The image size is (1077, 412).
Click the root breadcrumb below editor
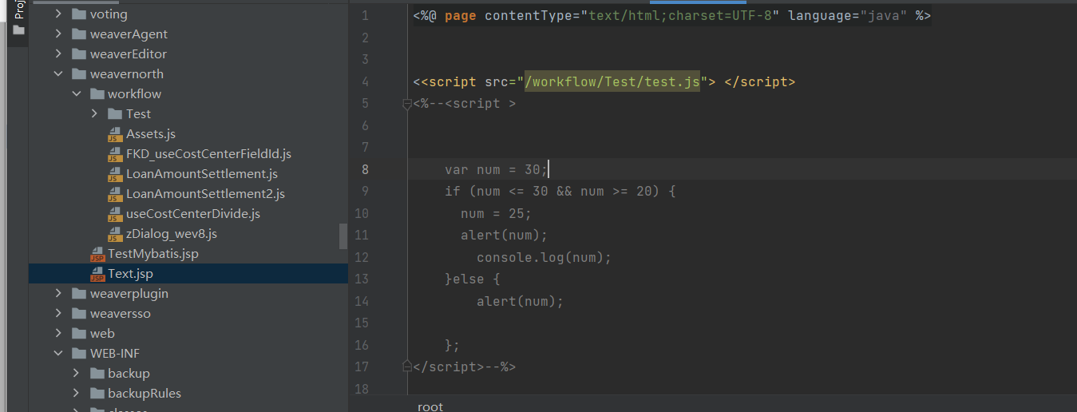(x=430, y=406)
